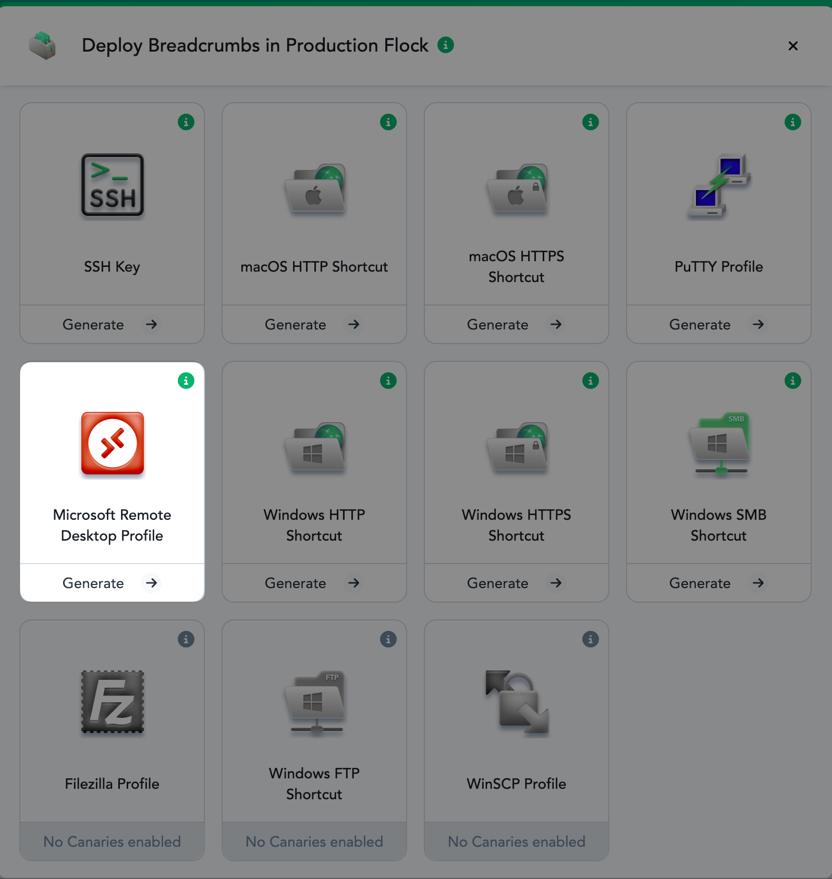Click the macOS HTTPS Shortcut label
Viewport: 832px width, 879px height.
tap(517, 267)
